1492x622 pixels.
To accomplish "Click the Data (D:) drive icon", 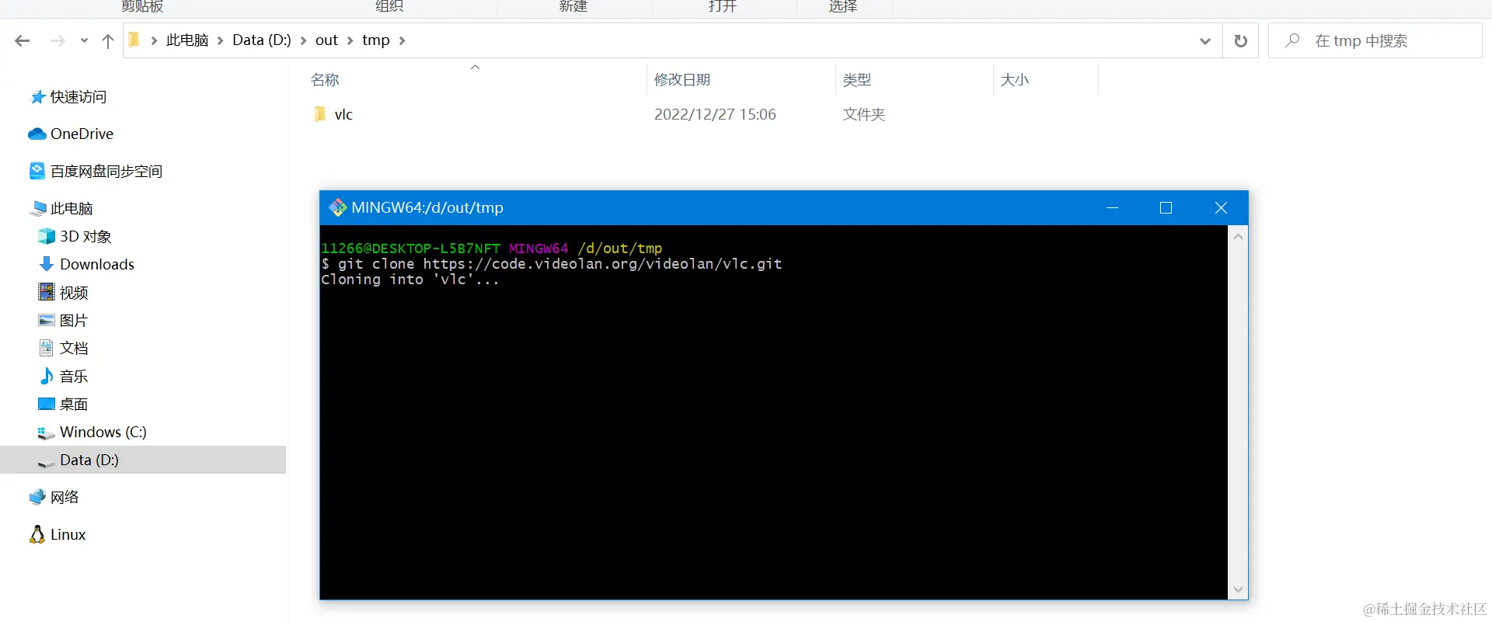I will click(x=47, y=462).
